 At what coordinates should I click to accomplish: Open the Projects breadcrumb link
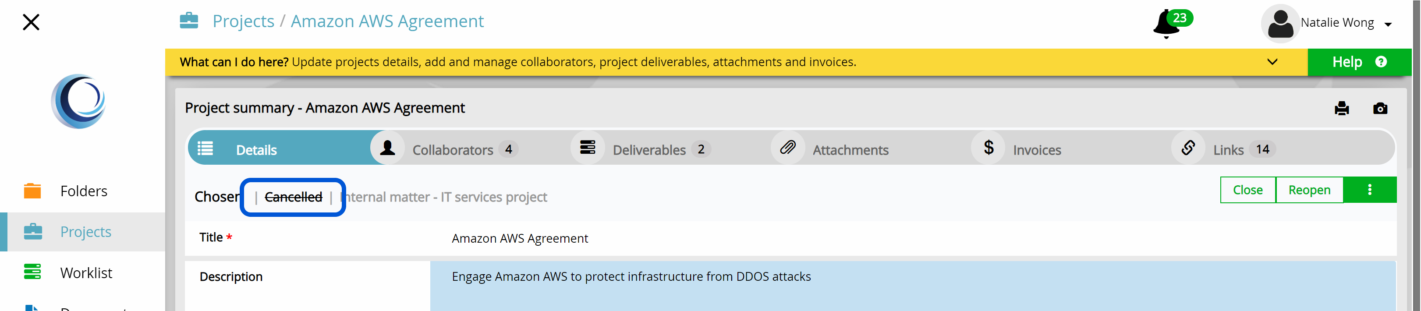coord(243,21)
